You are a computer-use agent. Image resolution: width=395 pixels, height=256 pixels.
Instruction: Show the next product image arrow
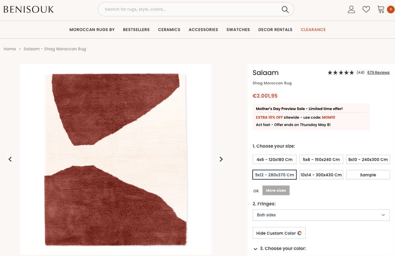click(x=221, y=159)
